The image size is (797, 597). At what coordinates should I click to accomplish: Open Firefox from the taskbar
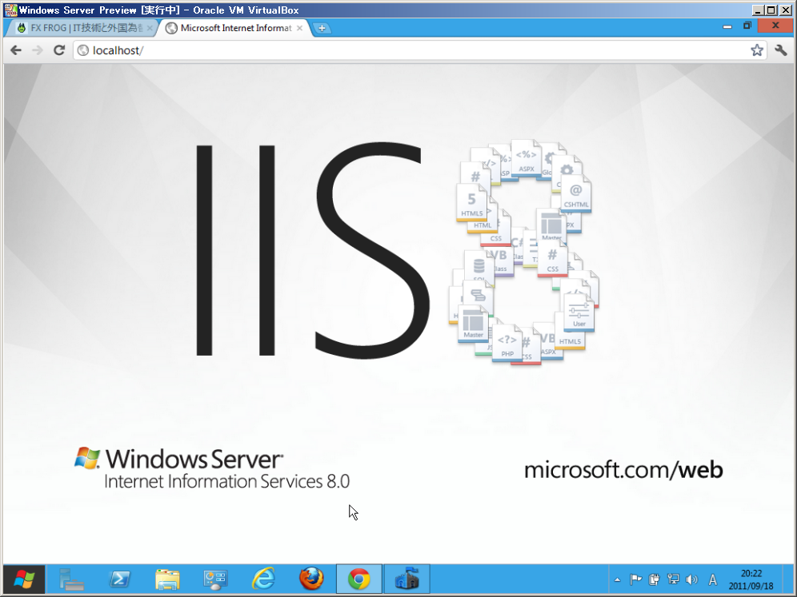[x=311, y=579]
